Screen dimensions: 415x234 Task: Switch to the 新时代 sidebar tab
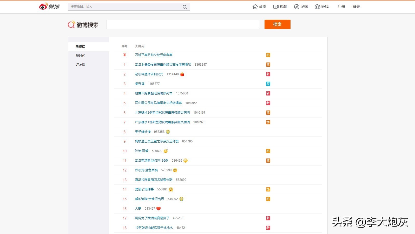coord(89,56)
